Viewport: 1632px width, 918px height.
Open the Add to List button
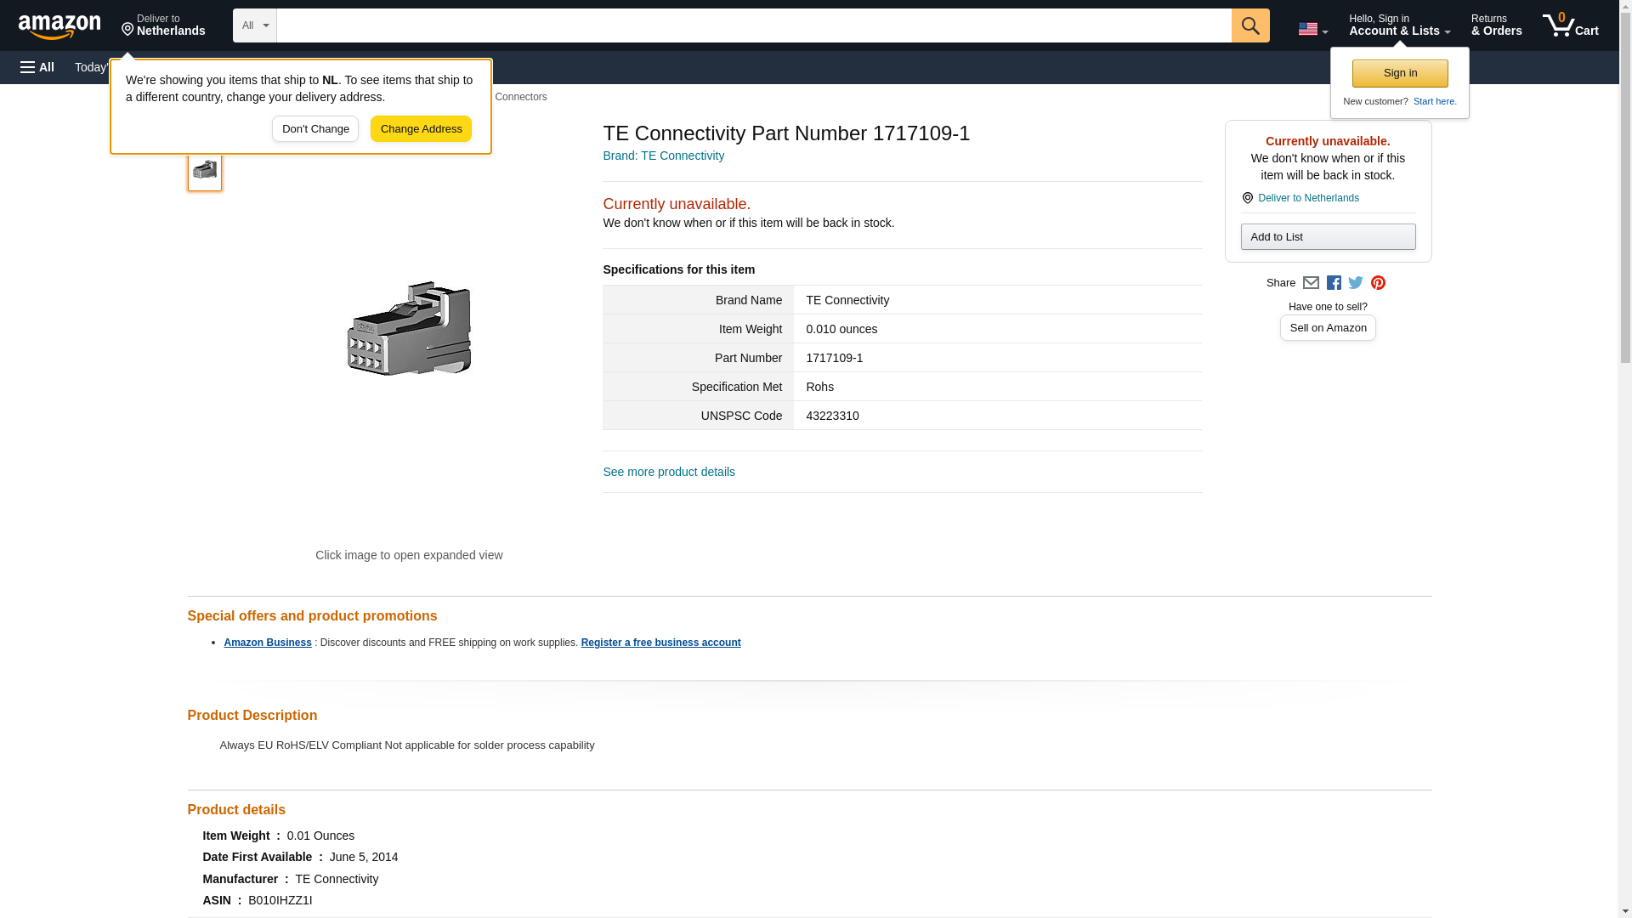1328,237
